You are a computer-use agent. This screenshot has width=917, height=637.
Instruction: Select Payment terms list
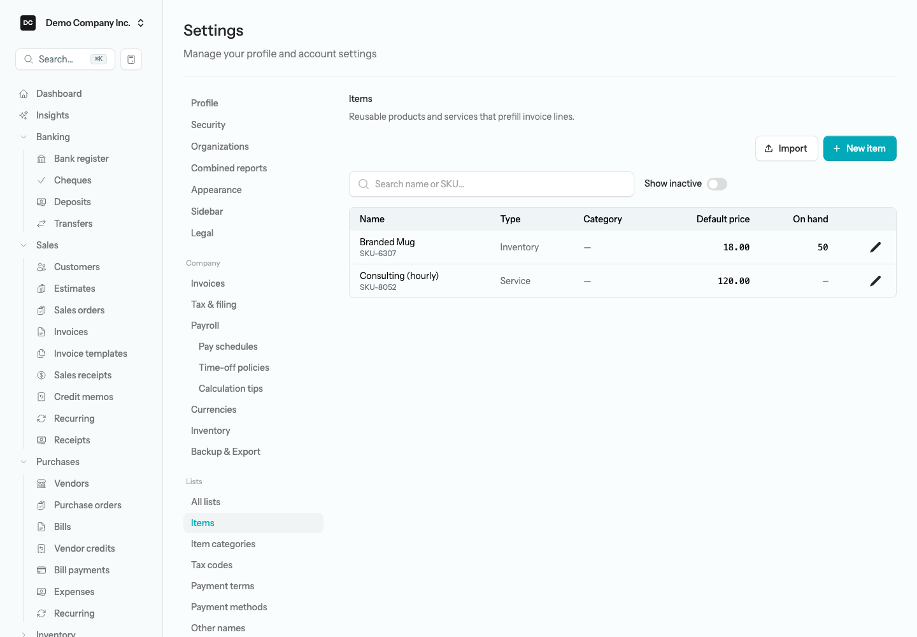(x=222, y=586)
